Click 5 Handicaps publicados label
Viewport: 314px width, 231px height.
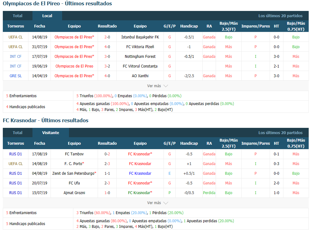[26, 223]
